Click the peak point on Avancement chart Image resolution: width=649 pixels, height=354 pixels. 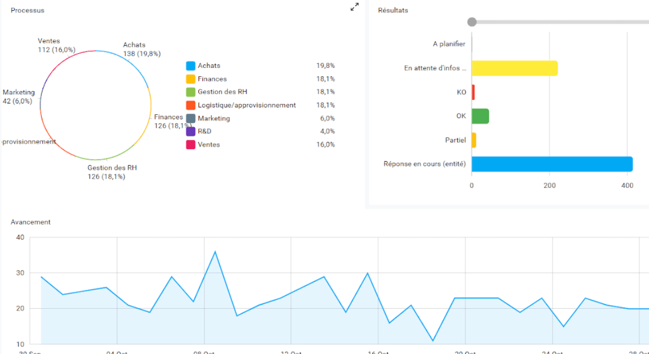click(215, 251)
